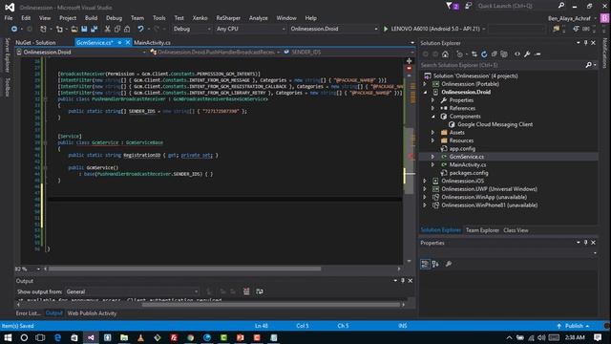Click the Clear All output icon

click(x=246, y=291)
